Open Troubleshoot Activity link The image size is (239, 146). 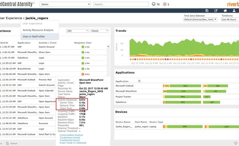tap(70, 137)
